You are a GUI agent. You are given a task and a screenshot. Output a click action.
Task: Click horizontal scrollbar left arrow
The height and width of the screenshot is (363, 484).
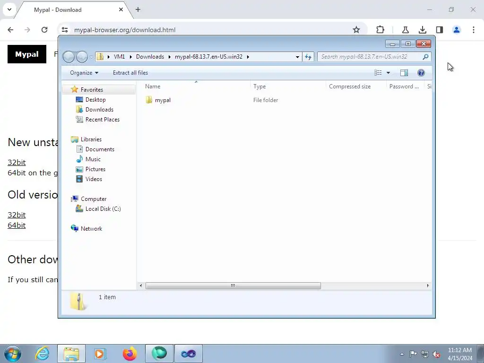[x=141, y=285]
